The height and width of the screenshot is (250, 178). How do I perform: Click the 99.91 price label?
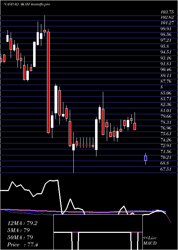coord(166,29)
